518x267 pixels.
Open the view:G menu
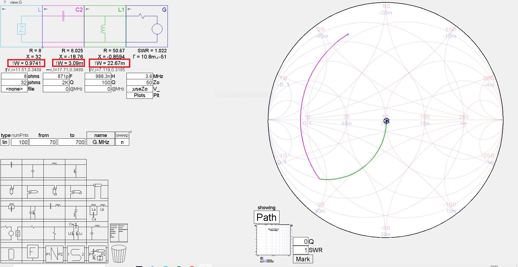pos(16,2)
